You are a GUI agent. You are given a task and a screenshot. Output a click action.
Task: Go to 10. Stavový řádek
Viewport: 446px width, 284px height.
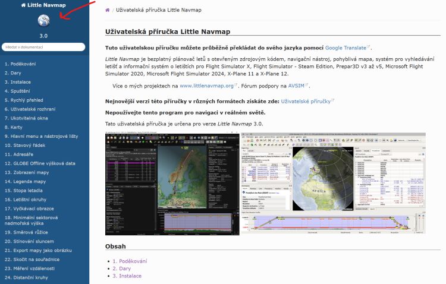(x=25, y=146)
